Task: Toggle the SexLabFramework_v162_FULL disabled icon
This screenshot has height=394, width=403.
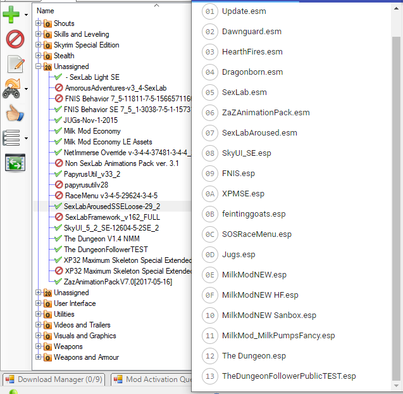Action: click(x=59, y=217)
